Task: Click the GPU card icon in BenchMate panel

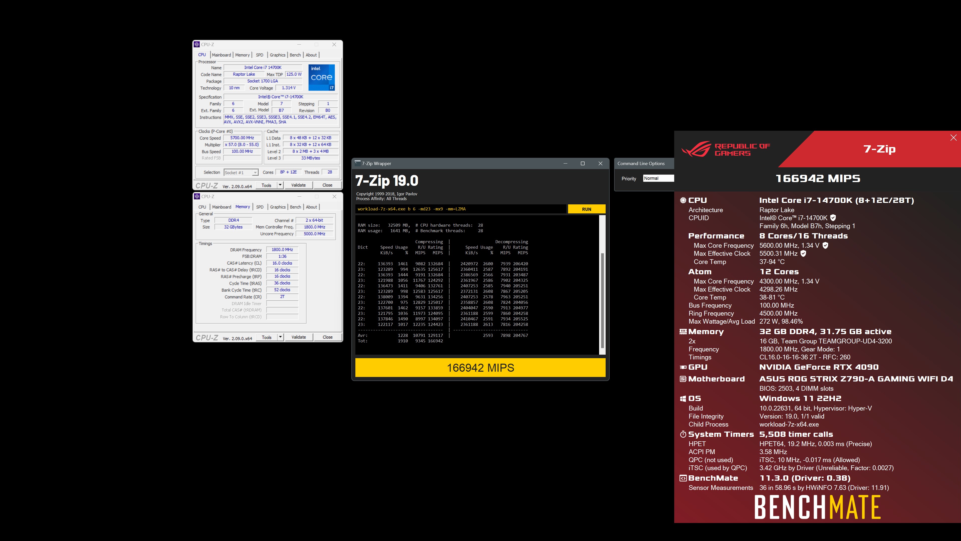Action: [x=683, y=367]
